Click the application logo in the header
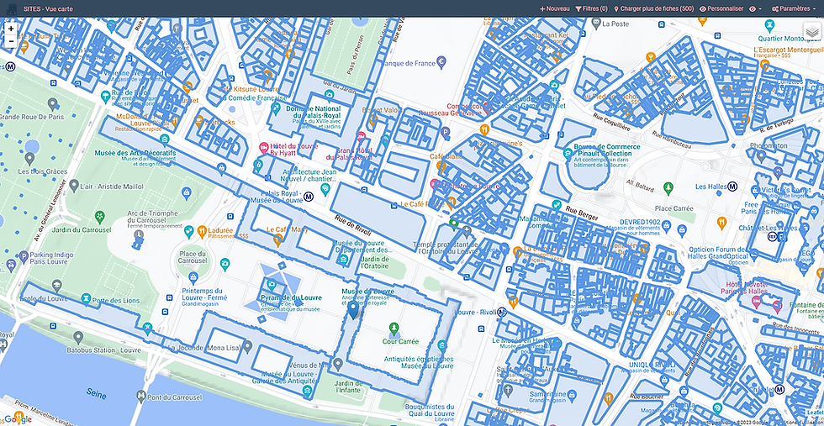Viewport: 824px width, 426px height. 11,9
